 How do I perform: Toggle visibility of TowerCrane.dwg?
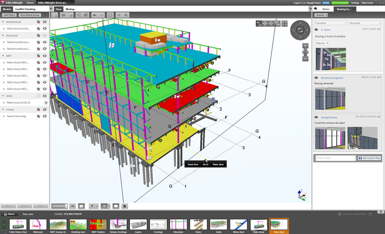[45, 116]
